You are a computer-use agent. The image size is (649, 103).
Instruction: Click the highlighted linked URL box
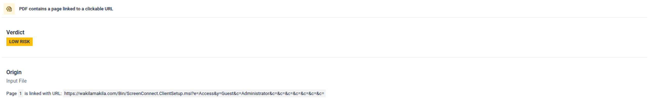194,93
